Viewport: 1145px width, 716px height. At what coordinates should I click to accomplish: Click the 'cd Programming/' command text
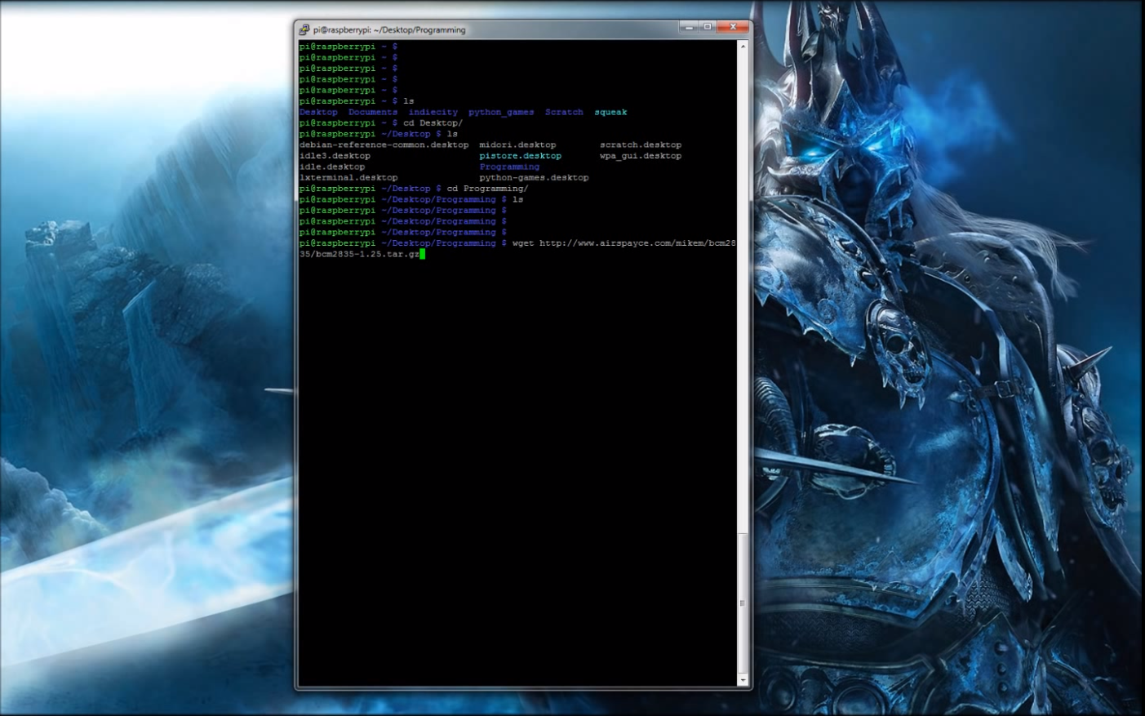tap(487, 189)
